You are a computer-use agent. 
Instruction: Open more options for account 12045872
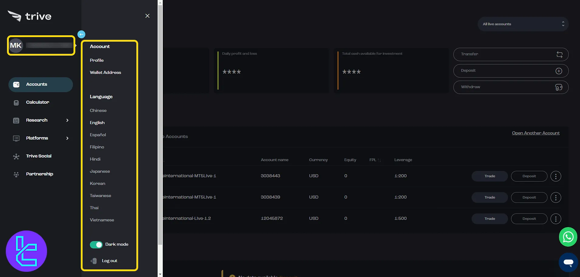(x=556, y=219)
